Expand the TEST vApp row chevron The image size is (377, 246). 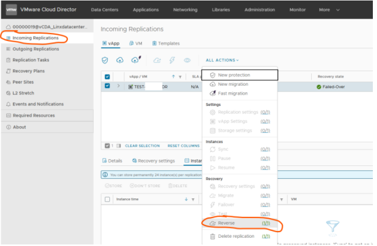tap(119, 86)
